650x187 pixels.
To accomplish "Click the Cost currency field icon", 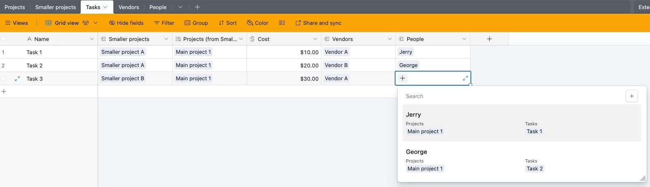I will (252, 39).
